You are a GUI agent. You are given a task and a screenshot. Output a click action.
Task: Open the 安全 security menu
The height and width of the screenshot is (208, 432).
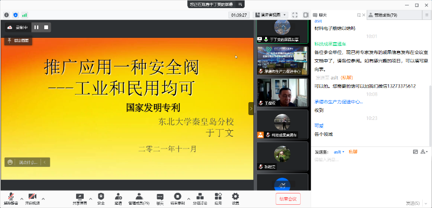pos(101,199)
